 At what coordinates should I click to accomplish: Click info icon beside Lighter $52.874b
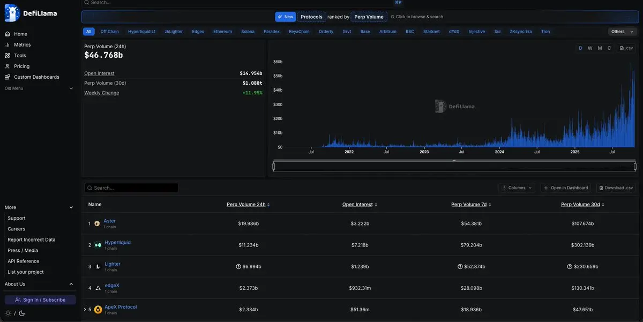(460, 266)
